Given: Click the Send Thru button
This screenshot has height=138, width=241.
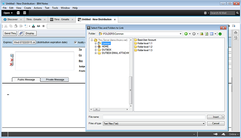Looking at the screenshot, I should tap(10, 33).
